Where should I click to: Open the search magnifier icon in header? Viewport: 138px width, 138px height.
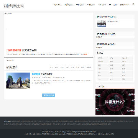coord(133,4)
